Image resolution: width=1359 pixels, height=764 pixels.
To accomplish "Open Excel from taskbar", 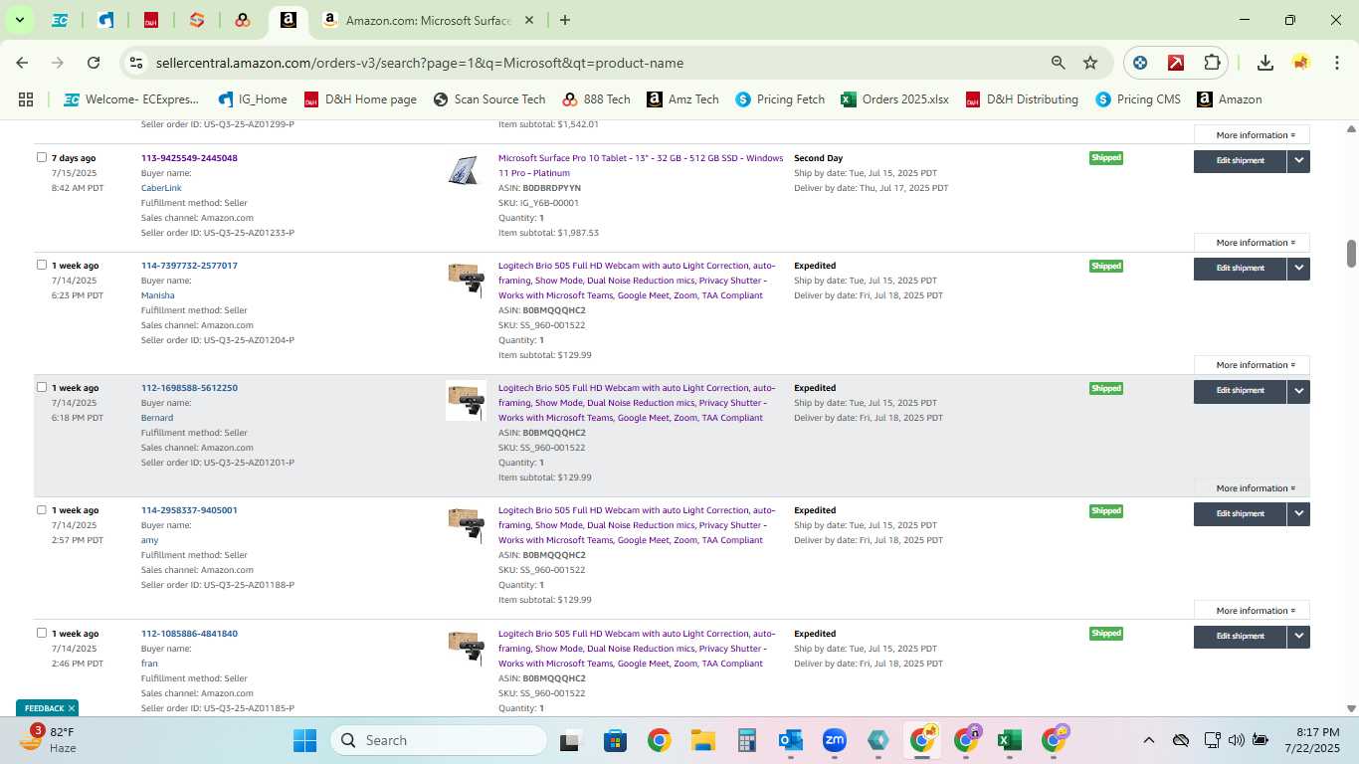I will (x=1010, y=740).
